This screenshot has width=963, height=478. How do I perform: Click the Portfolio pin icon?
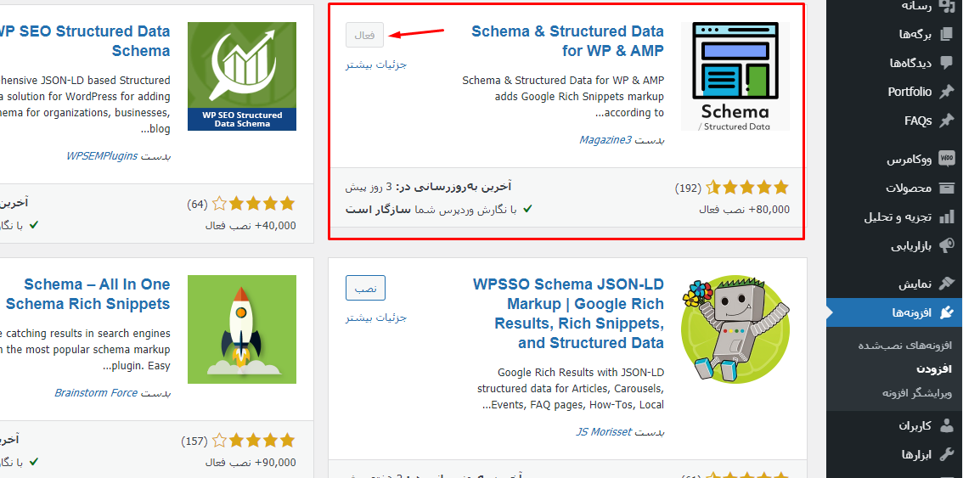[x=946, y=92]
